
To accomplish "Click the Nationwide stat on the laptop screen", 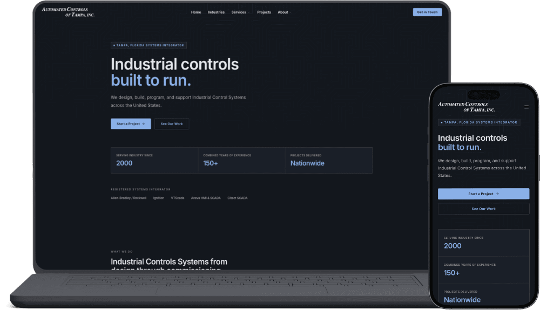I will [328, 160].
